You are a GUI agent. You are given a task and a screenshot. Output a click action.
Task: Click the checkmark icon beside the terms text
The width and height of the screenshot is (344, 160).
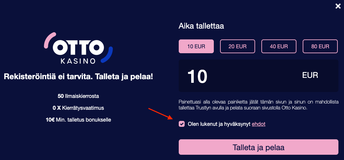[x=182, y=124]
